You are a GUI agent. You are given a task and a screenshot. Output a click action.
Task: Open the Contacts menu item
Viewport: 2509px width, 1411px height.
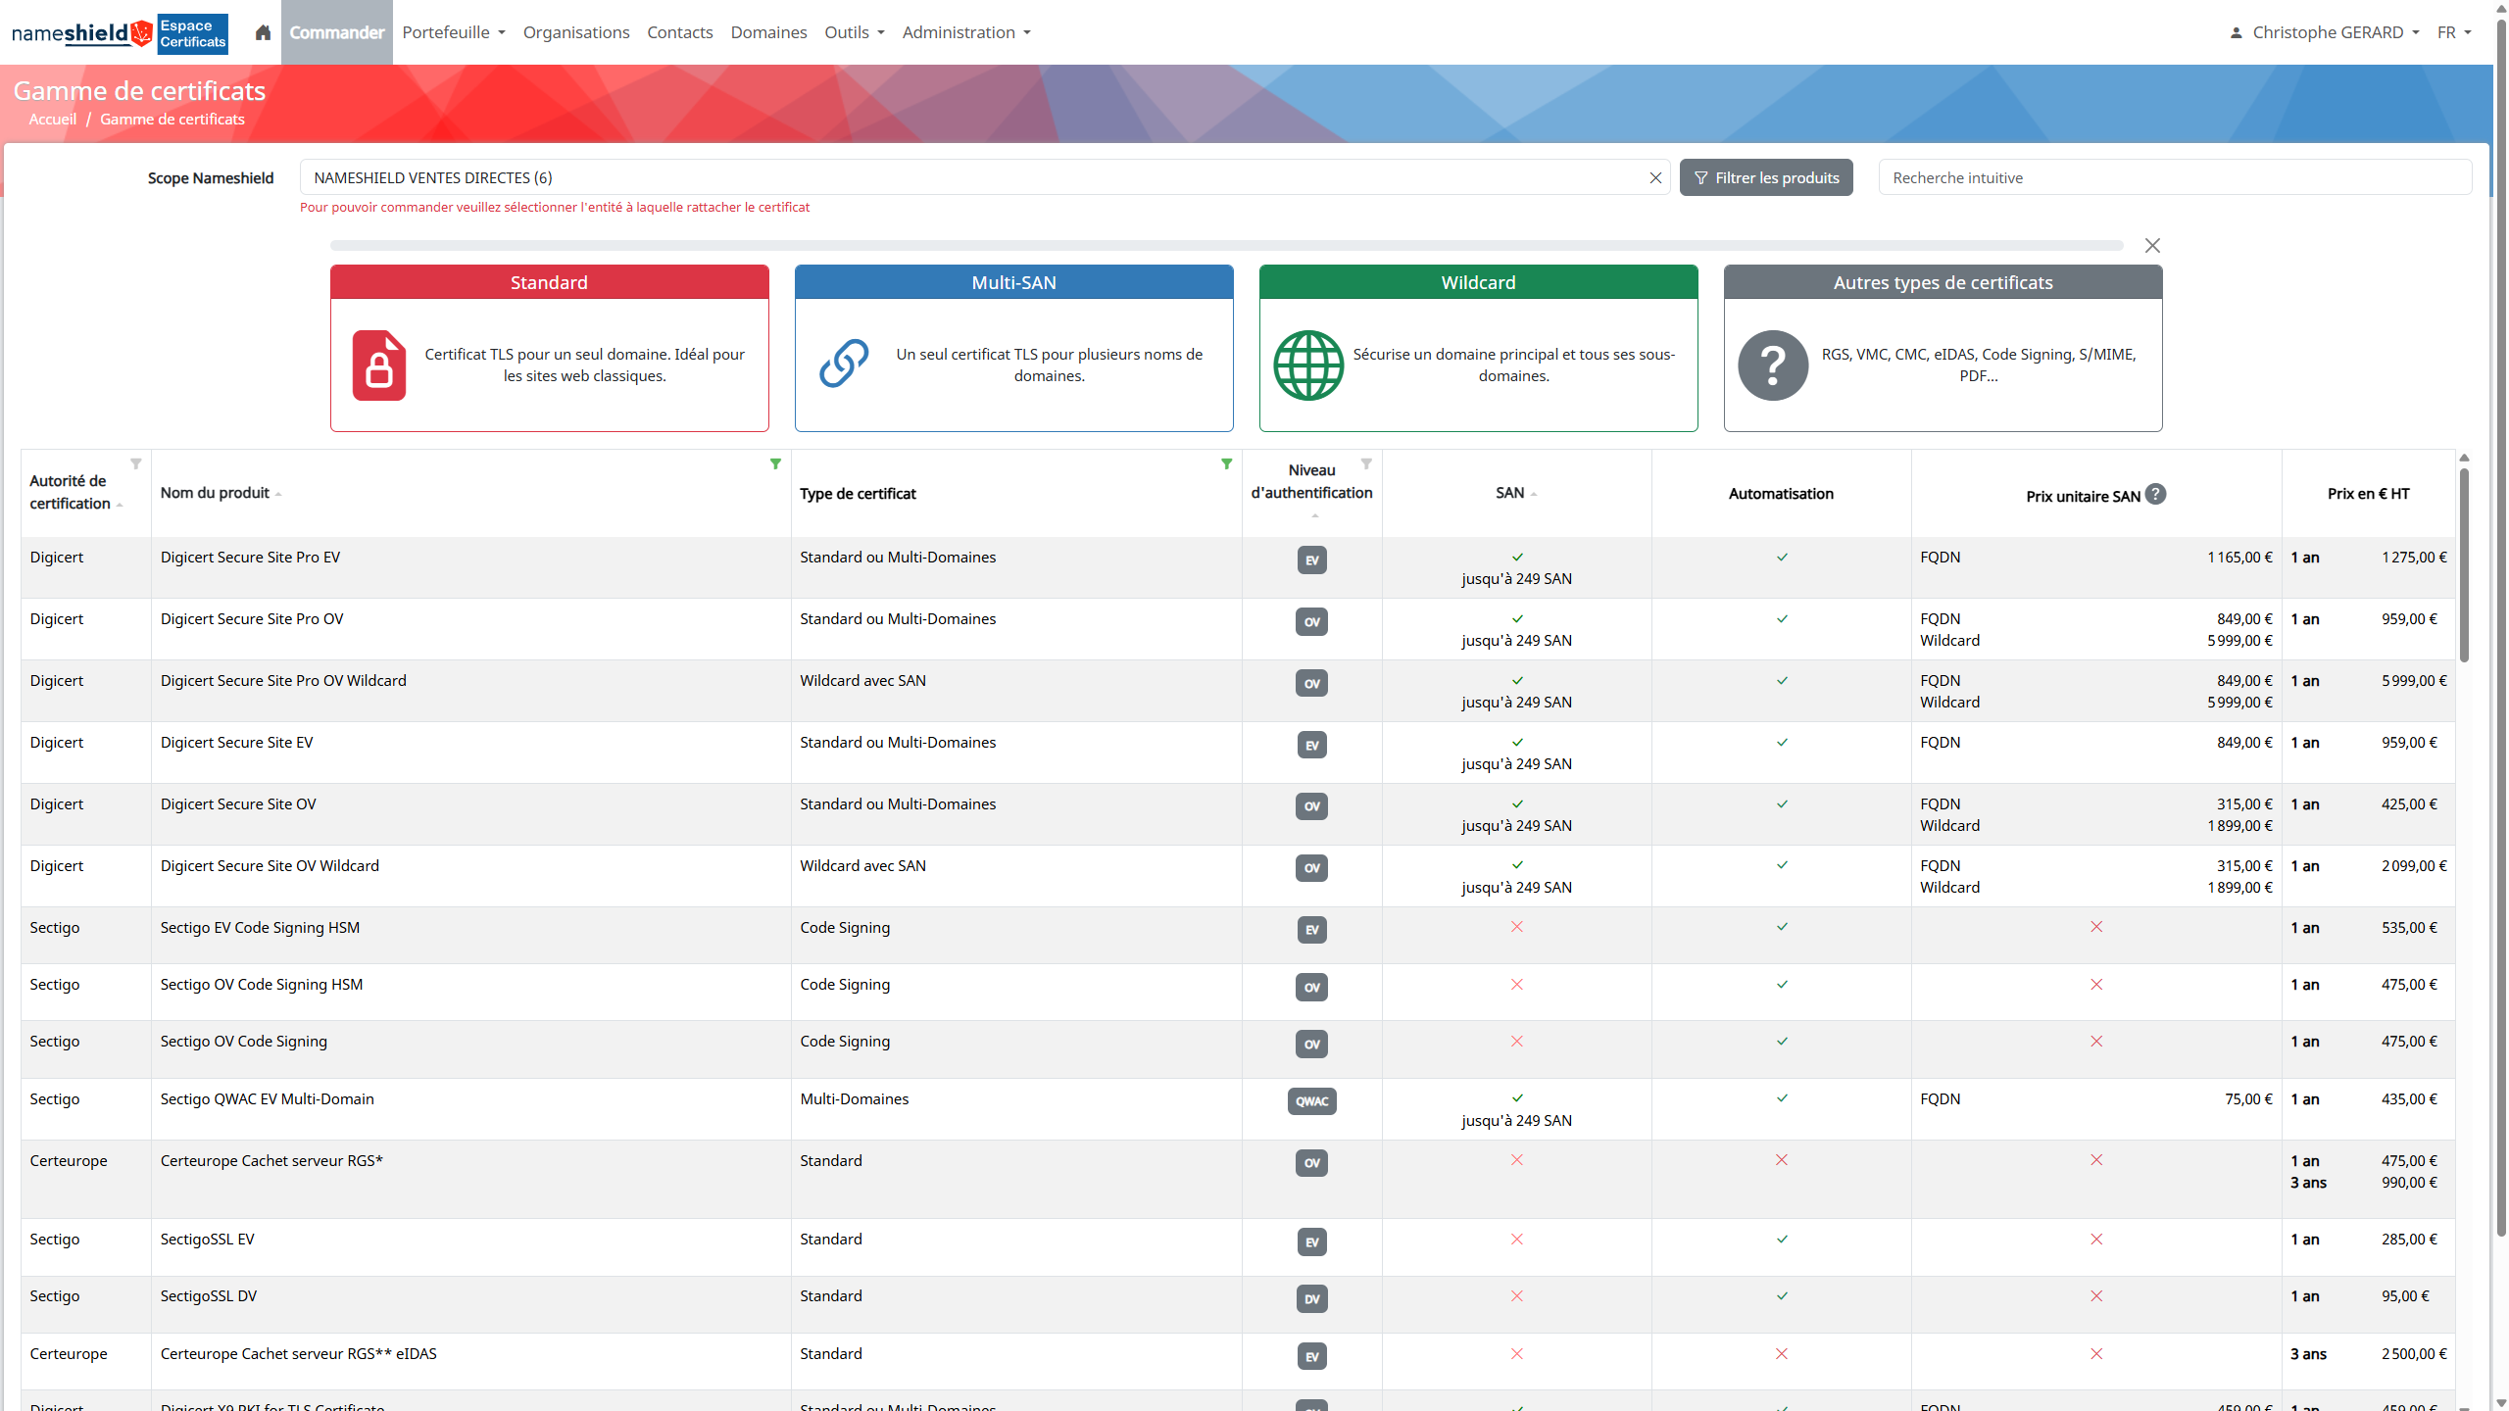(680, 32)
